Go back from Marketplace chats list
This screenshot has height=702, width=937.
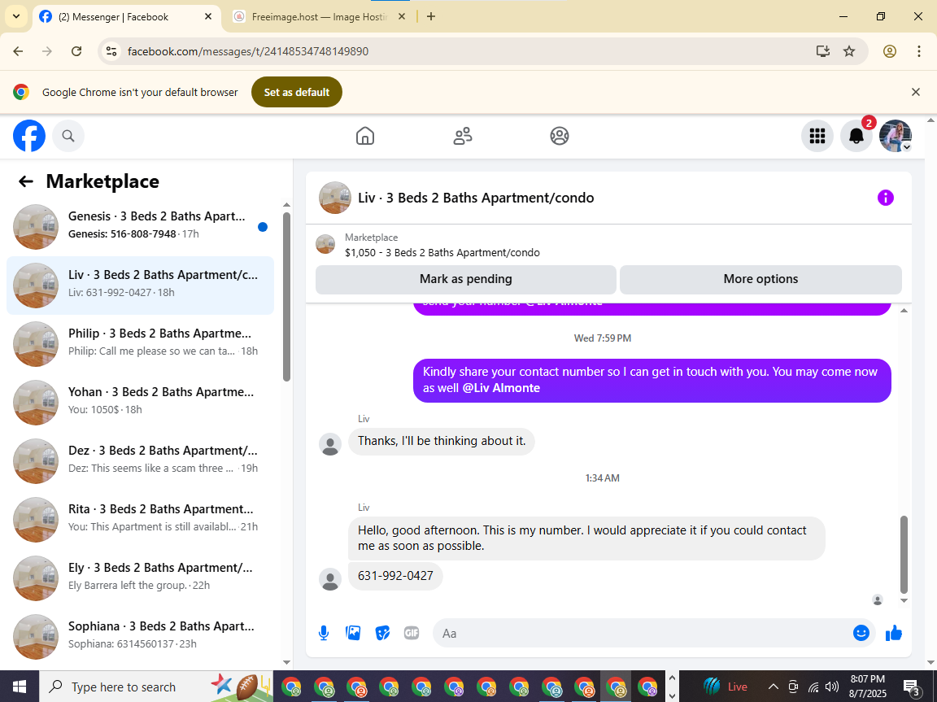point(26,181)
